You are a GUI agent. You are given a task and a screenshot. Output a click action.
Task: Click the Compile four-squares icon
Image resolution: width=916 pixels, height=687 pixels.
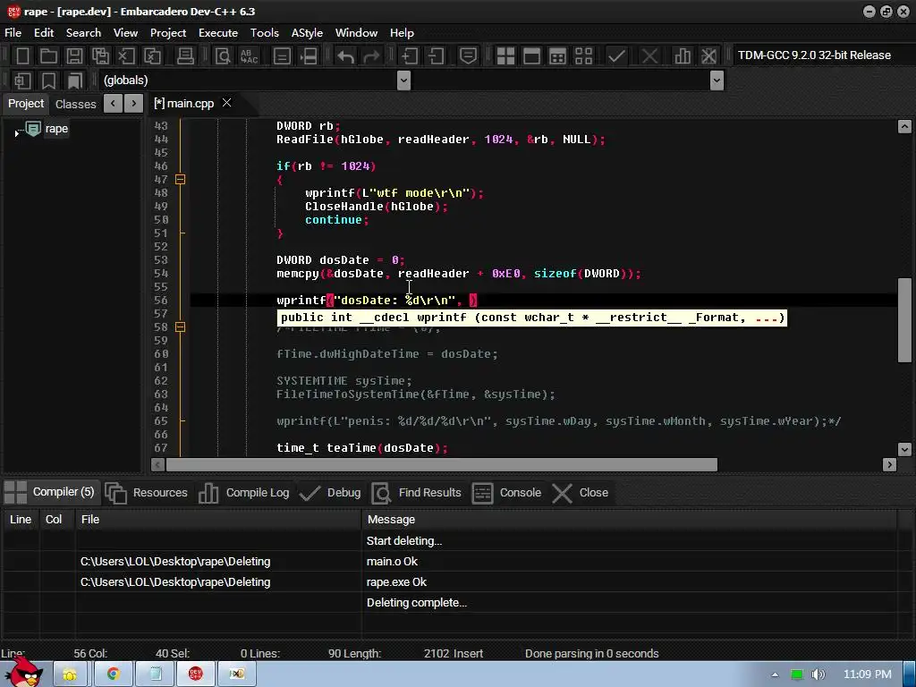point(505,56)
